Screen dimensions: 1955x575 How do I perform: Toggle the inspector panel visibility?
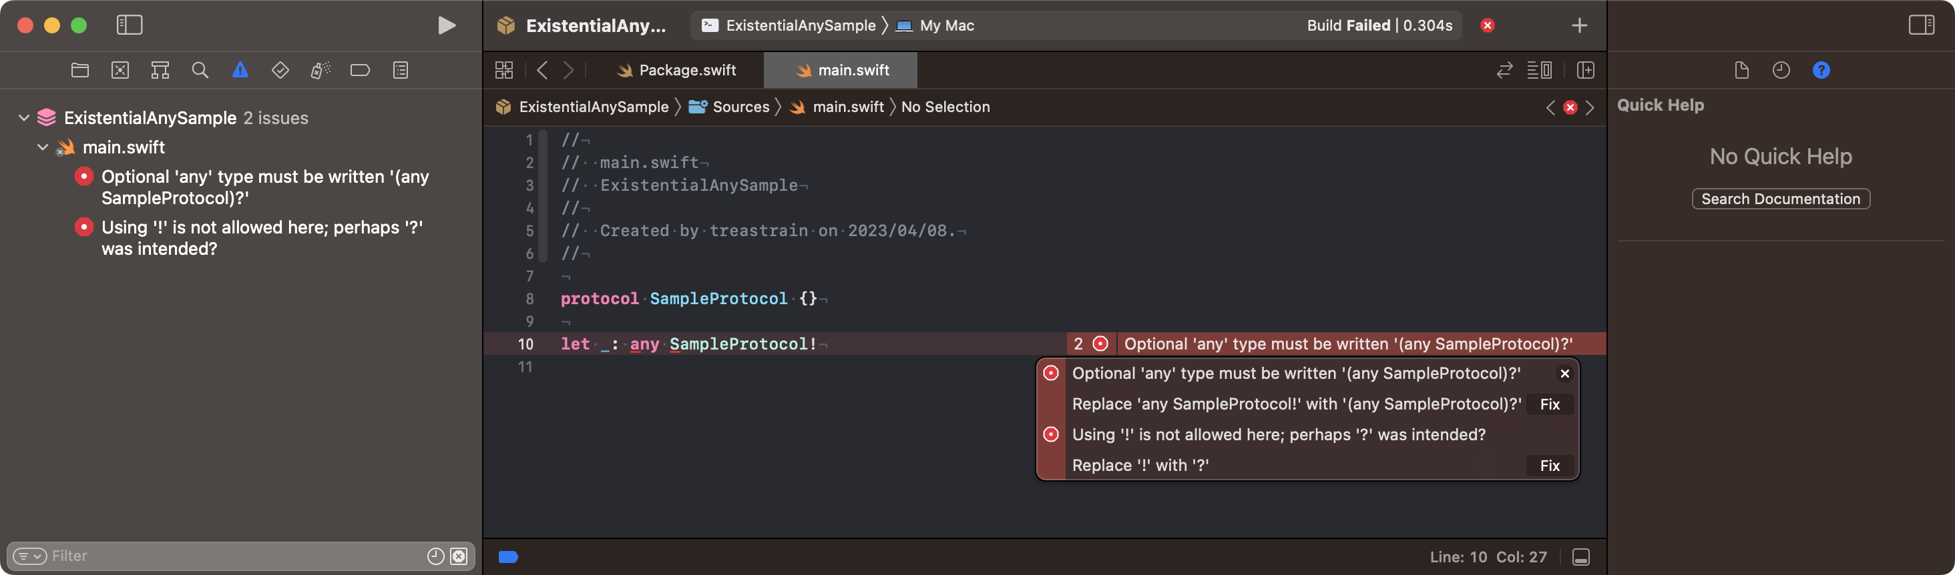click(1922, 25)
